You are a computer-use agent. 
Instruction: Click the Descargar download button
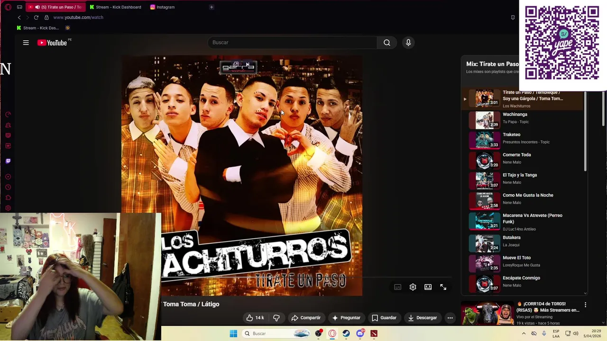click(x=423, y=318)
